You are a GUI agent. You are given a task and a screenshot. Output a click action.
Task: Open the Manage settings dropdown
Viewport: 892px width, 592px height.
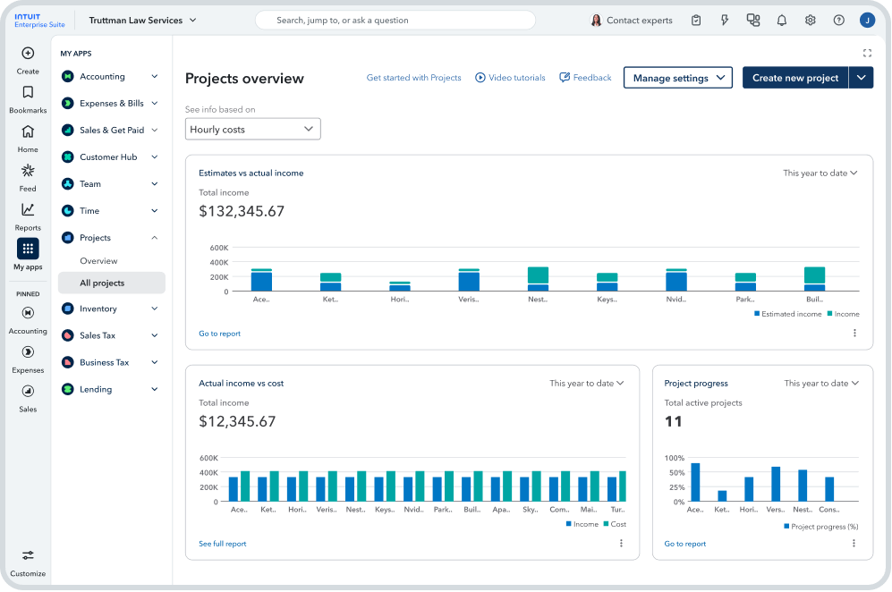tap(677, 78)
